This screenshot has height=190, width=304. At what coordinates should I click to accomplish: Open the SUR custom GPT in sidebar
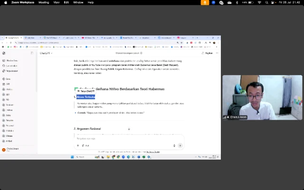pos(6,95)
